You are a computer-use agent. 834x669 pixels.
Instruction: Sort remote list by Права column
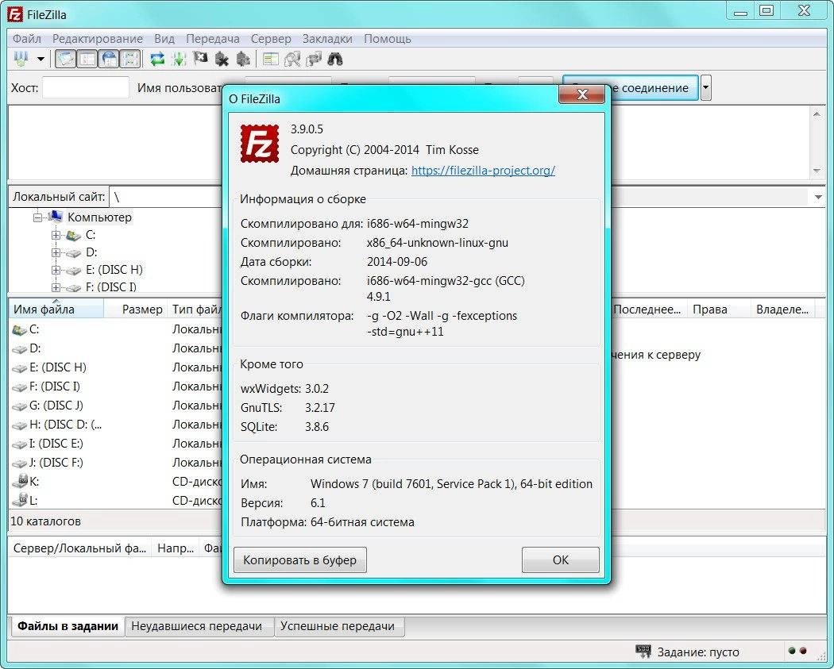click(719, 310)
